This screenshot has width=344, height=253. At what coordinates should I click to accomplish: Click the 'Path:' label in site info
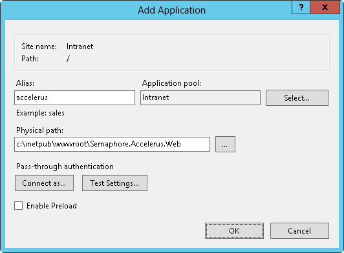pos(30,59)
